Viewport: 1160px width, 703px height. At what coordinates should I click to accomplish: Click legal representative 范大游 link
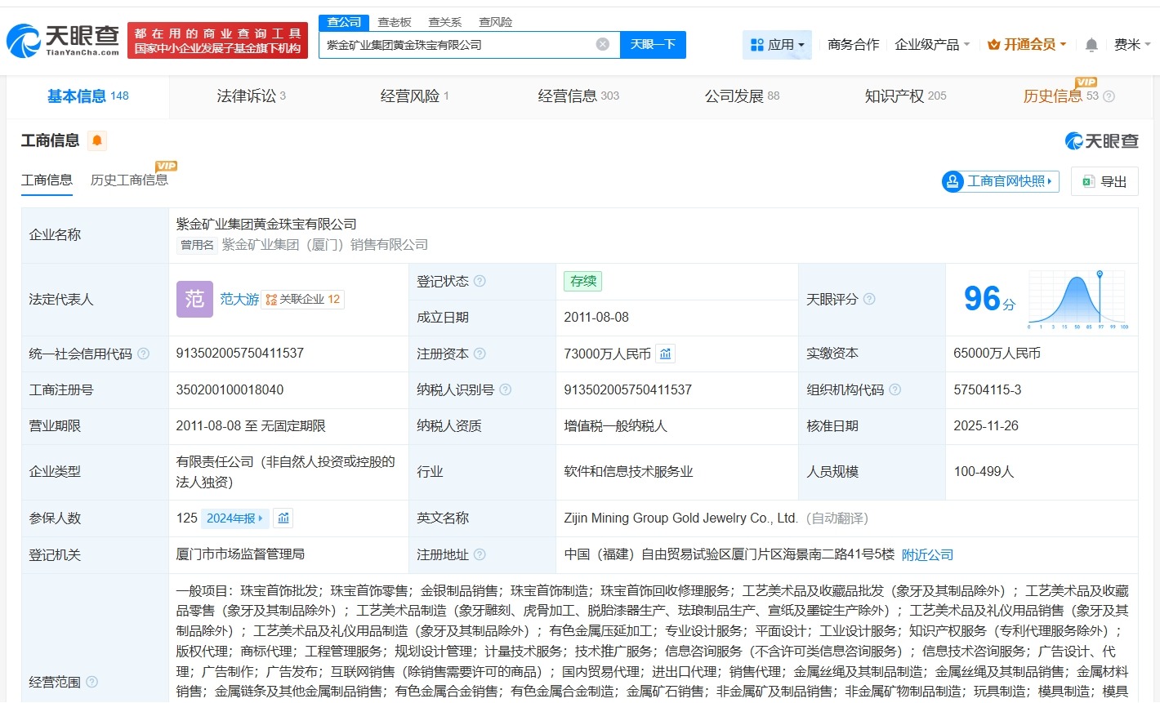[239, 300]
